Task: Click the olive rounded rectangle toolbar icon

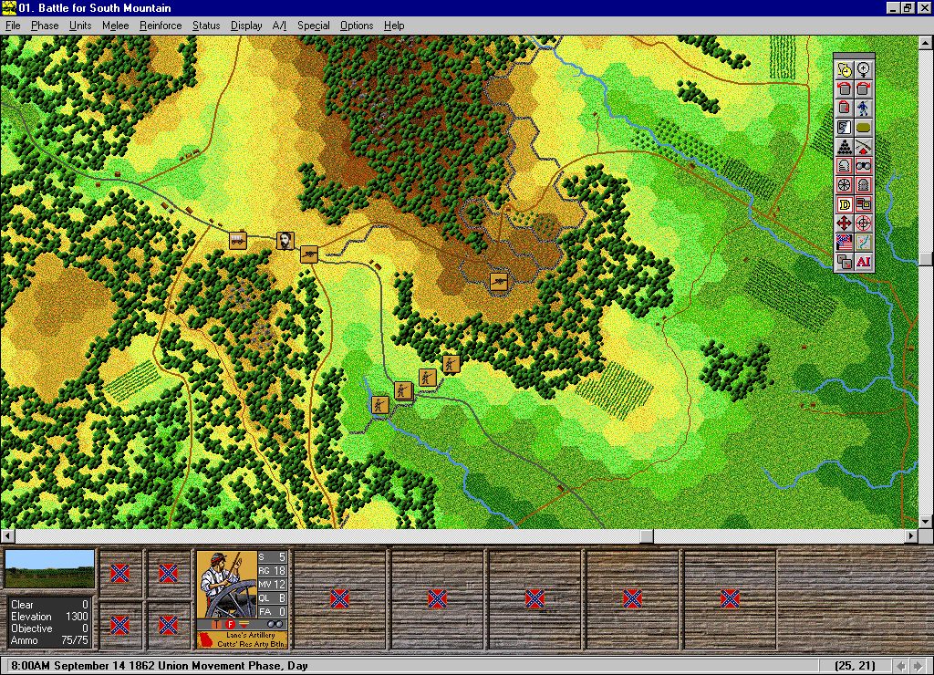Action: tap(864, 128)
